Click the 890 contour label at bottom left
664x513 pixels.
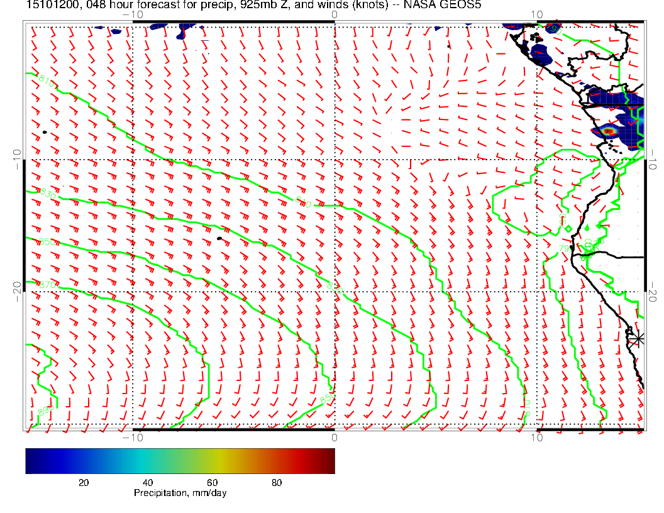[46, 412]
